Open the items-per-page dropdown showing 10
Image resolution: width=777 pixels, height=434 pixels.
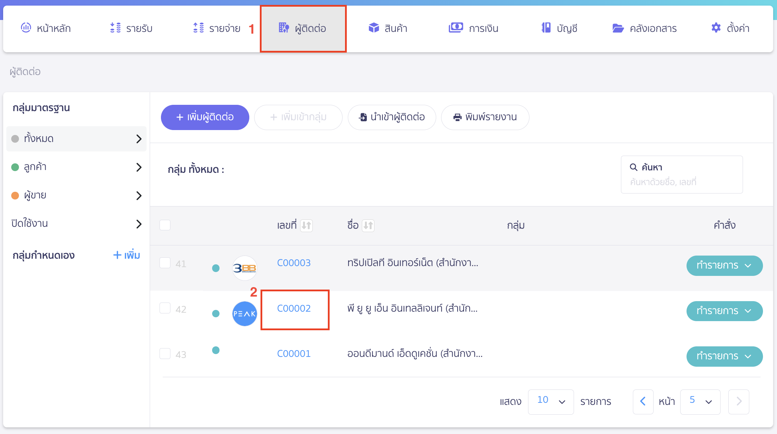coord(551,402)
